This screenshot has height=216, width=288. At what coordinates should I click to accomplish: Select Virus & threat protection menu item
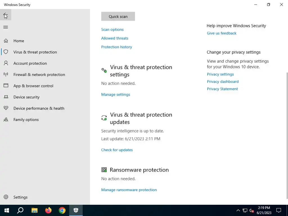tap(35, 52)
